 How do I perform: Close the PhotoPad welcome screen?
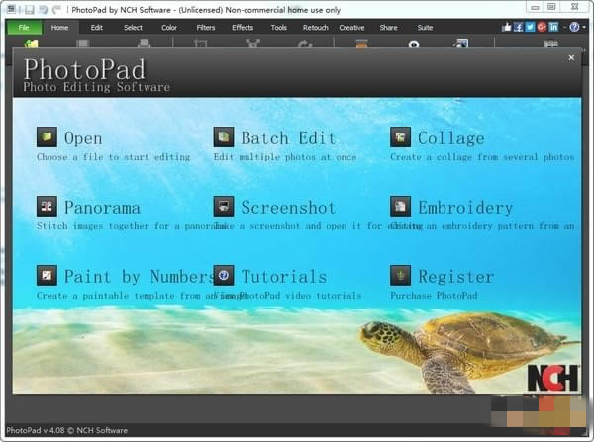[x=571, y=57]
